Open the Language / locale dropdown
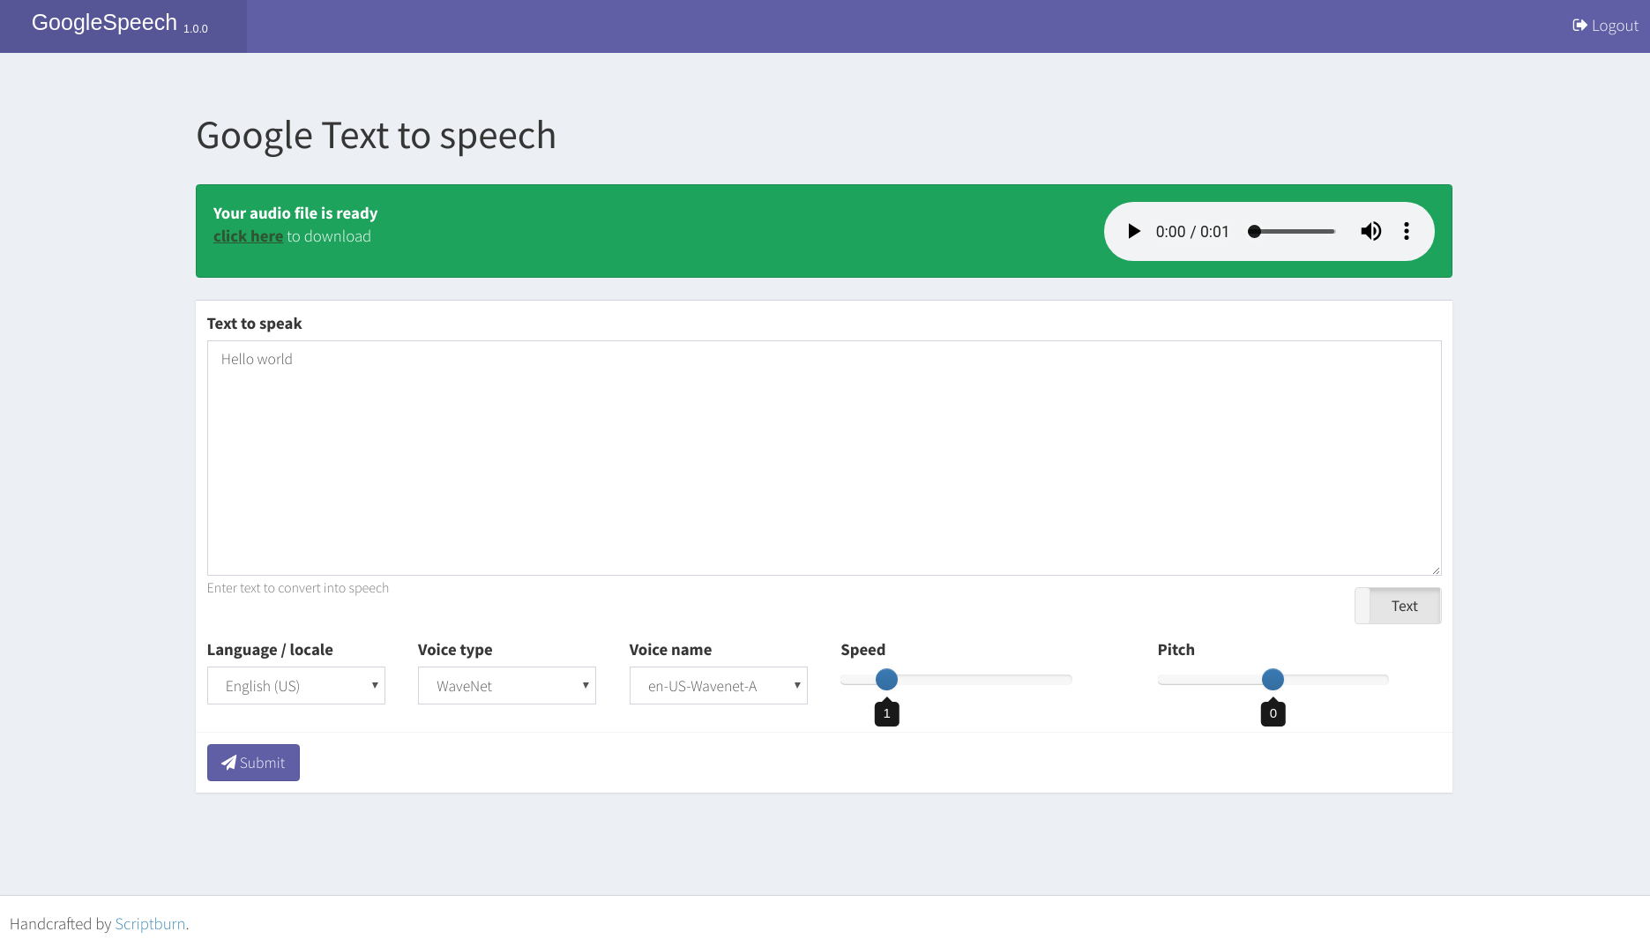Viewport: 1650px width, 939px height. point(296,686)
